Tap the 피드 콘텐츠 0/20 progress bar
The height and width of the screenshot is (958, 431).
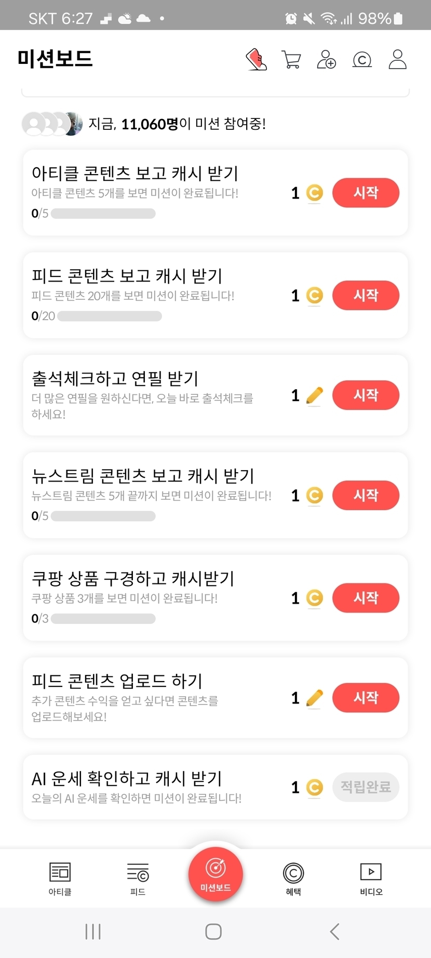[110, 316]
